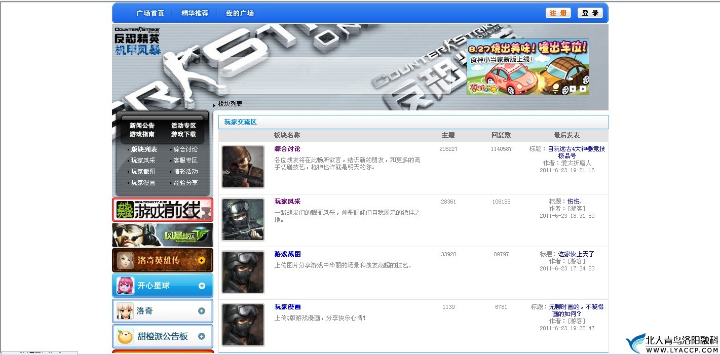Click topic count 208227 for 综合讨论
The height and width of the screenshot is (355, 720).
[448, 149]
